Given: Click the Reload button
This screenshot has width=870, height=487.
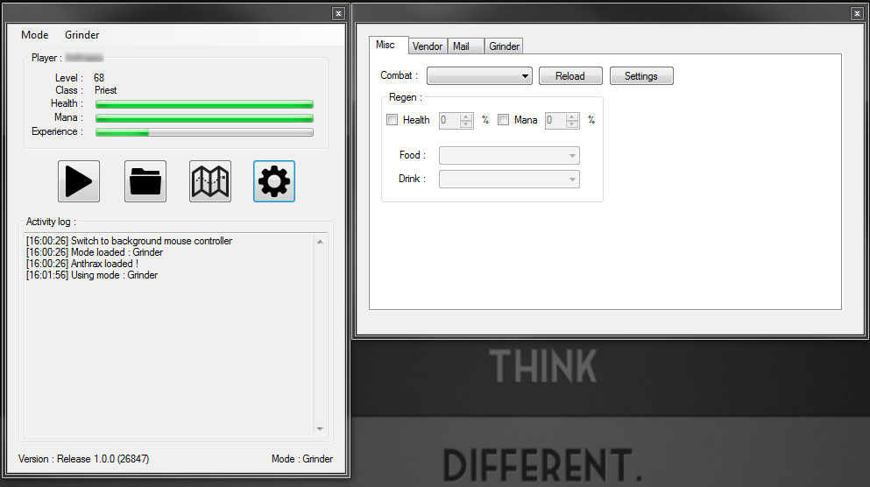Looking at the screenshot, I should pos(569,76).
